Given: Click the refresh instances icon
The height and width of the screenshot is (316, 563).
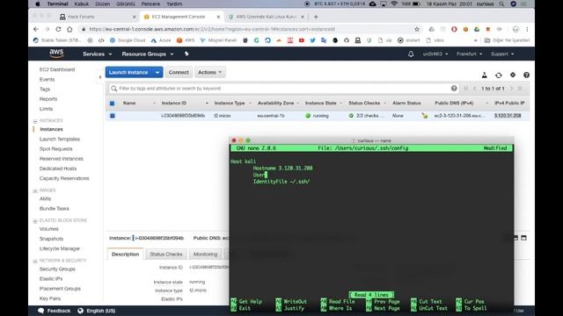Looking at the screenshot, I should 499,75.
